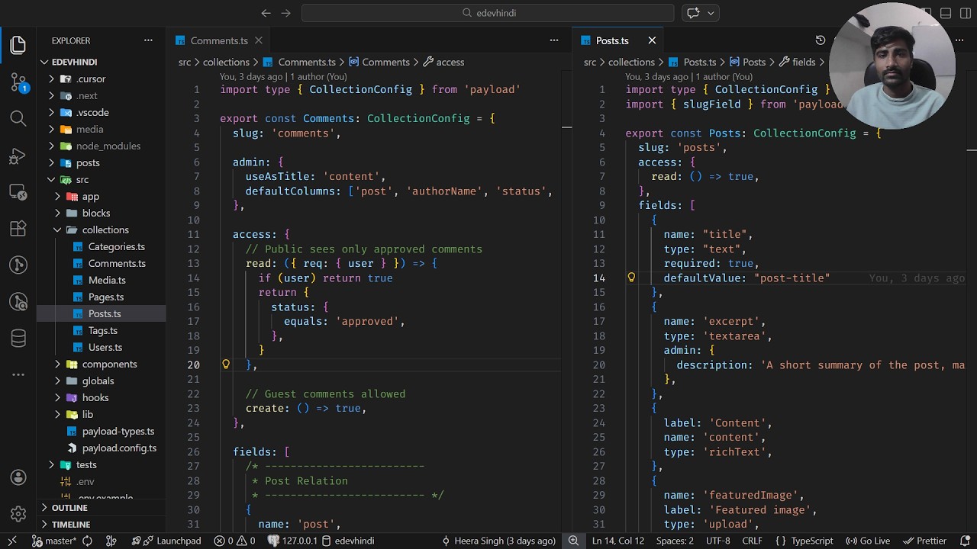Expand the node_modules folder
The image size is (977, 549).
pos(51,146)
